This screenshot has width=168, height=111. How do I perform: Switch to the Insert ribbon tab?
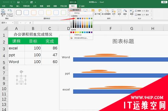[x=18, y=6]
